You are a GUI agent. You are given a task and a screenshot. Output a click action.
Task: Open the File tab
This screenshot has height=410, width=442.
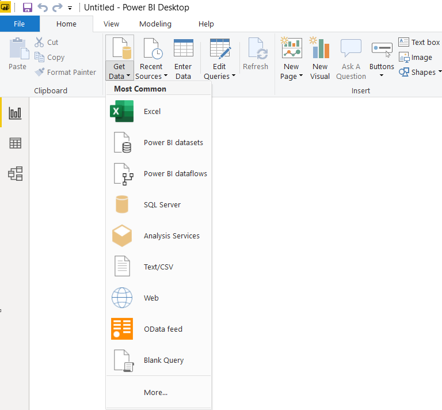click(20, 24)
